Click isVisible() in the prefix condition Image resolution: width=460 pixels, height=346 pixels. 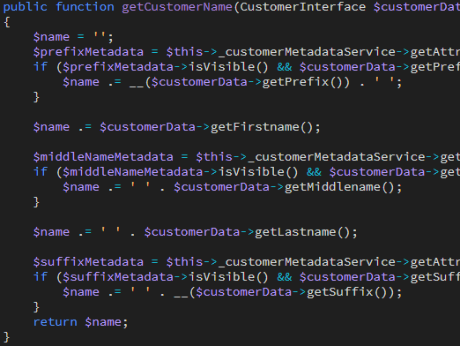click(228, 67)
